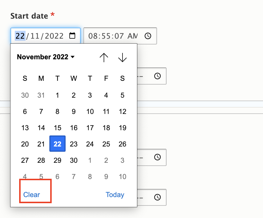Select Friday November 25
This screenshot has width=263, height=218.
(x=106, y=144)
